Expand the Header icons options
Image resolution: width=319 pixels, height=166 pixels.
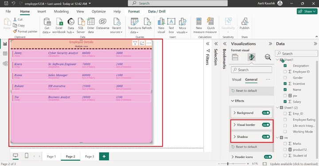tap(233, 157)
